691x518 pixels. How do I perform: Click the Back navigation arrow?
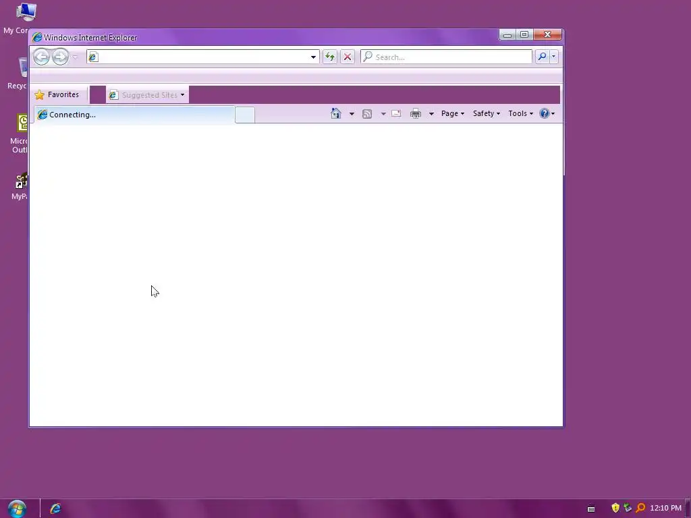point(41,57)
